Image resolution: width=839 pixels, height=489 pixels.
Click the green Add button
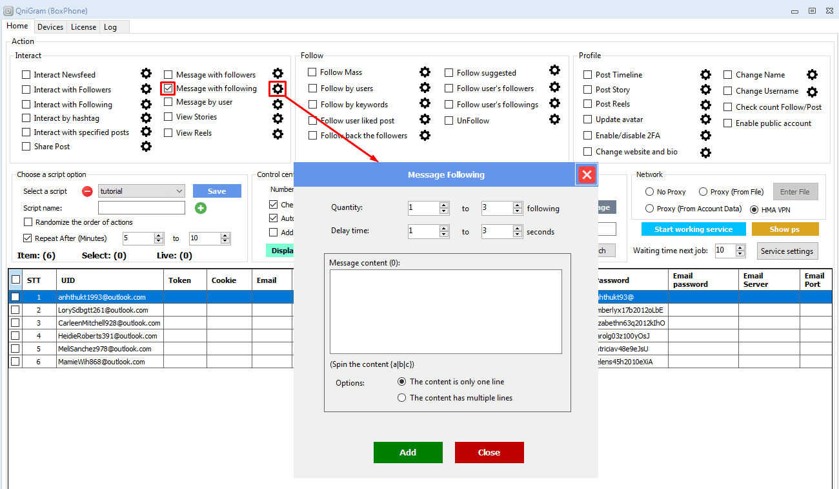pyautogui.click(x=408, y=452)
